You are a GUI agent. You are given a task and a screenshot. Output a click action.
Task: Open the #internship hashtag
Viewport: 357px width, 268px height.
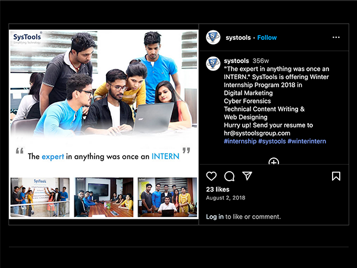[240, 141]
